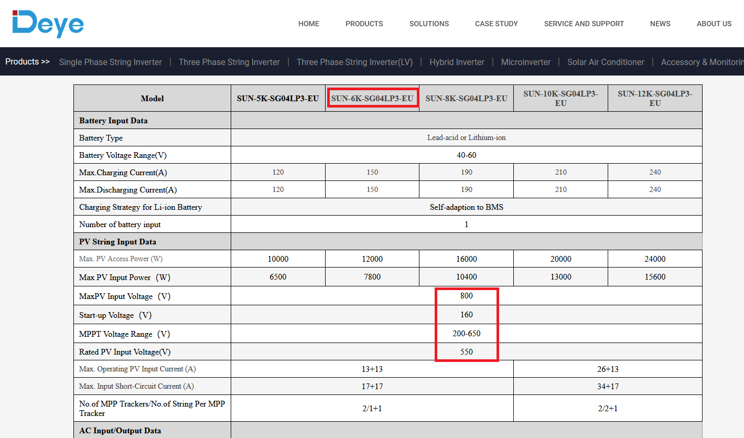Click the 550 rated voltage value

(x=467, y=352)
